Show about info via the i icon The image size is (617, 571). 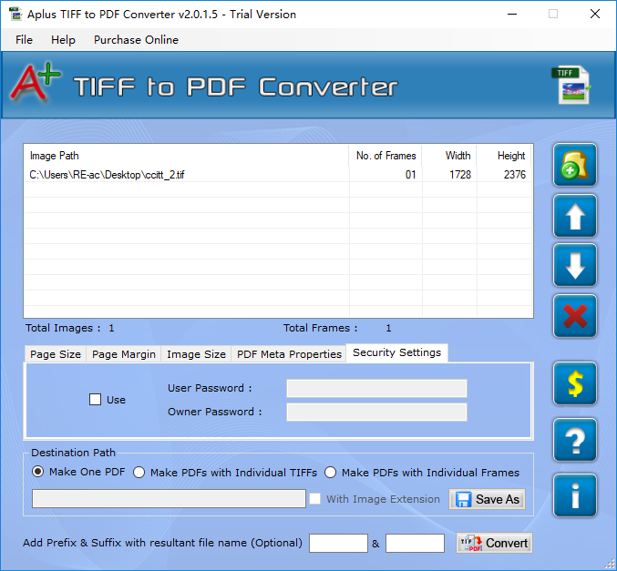coord(575,495)
